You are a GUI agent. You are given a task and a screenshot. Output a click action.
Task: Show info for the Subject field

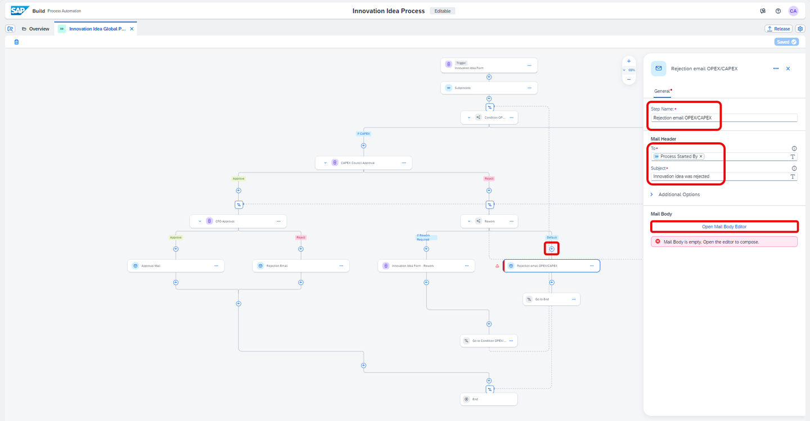(794, 168)
